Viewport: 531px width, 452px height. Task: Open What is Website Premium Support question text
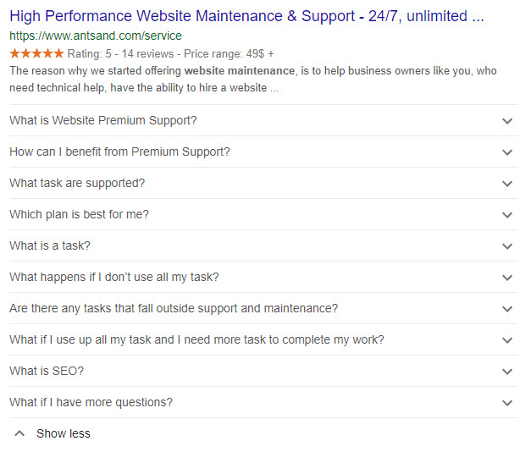click(102, 120)
